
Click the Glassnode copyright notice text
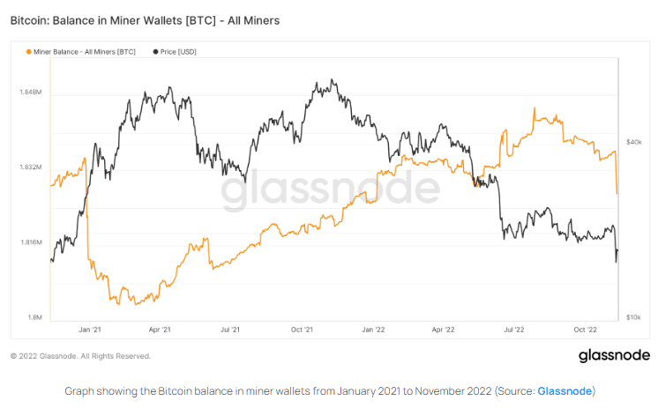tap(80, 356)
